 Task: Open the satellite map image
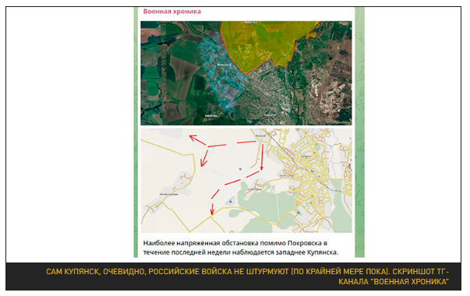[246, 72]
